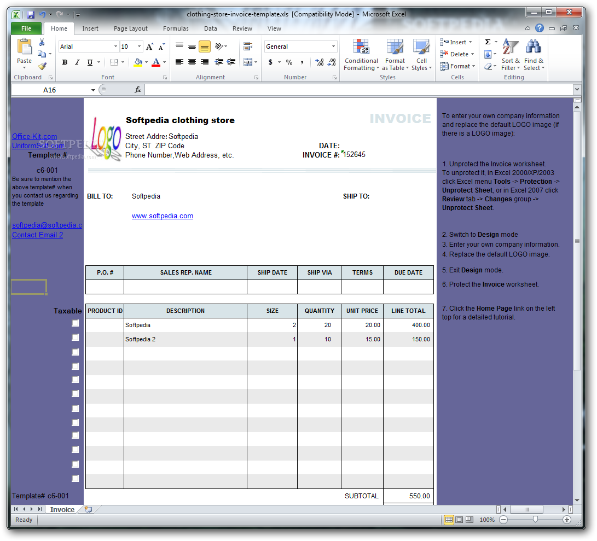Viewport: 597px width, 541px height.
Task: Switch to the Formulas tab
Action: click(x=176, y=28)
